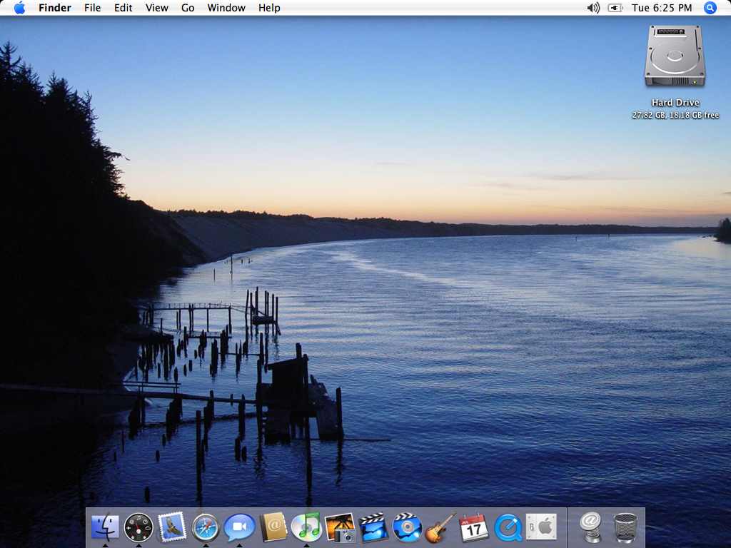Launch iDVD from the Dock
The width and height of the screenshot is (731, 548).
tap(407, 528)
